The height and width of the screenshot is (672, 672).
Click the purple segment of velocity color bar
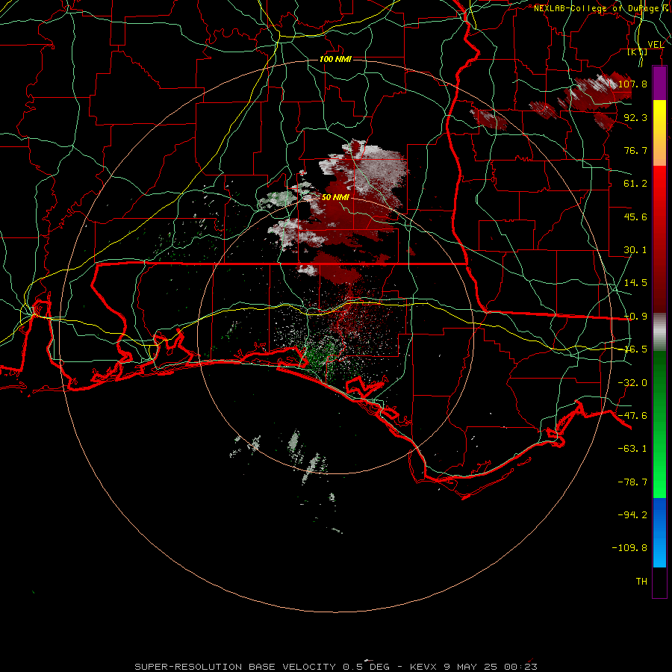(659, 83)
